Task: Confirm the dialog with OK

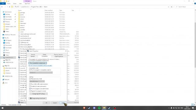Action: [46, 103]
